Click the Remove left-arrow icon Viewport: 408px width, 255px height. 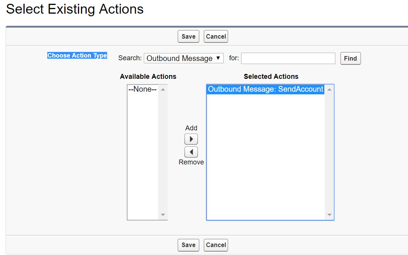[x=191, y=152]
